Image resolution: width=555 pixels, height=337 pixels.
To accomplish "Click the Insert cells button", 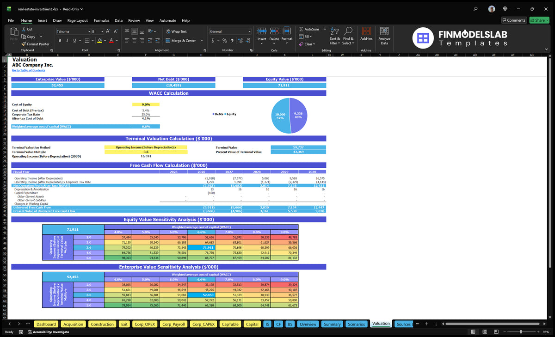I will coord(262,35).
